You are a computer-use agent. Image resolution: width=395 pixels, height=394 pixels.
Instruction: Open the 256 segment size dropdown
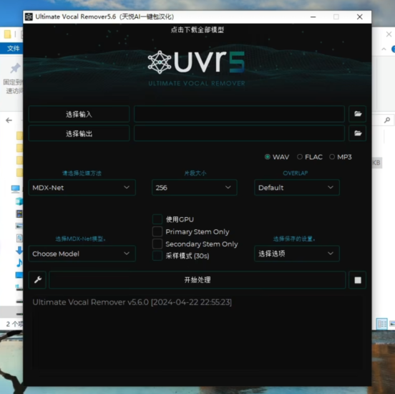click(194, 188)
